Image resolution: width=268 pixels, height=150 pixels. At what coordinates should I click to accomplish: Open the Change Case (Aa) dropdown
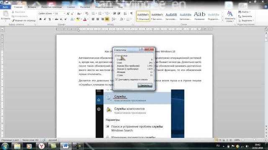pyautogui.click(x=79, y=14)
